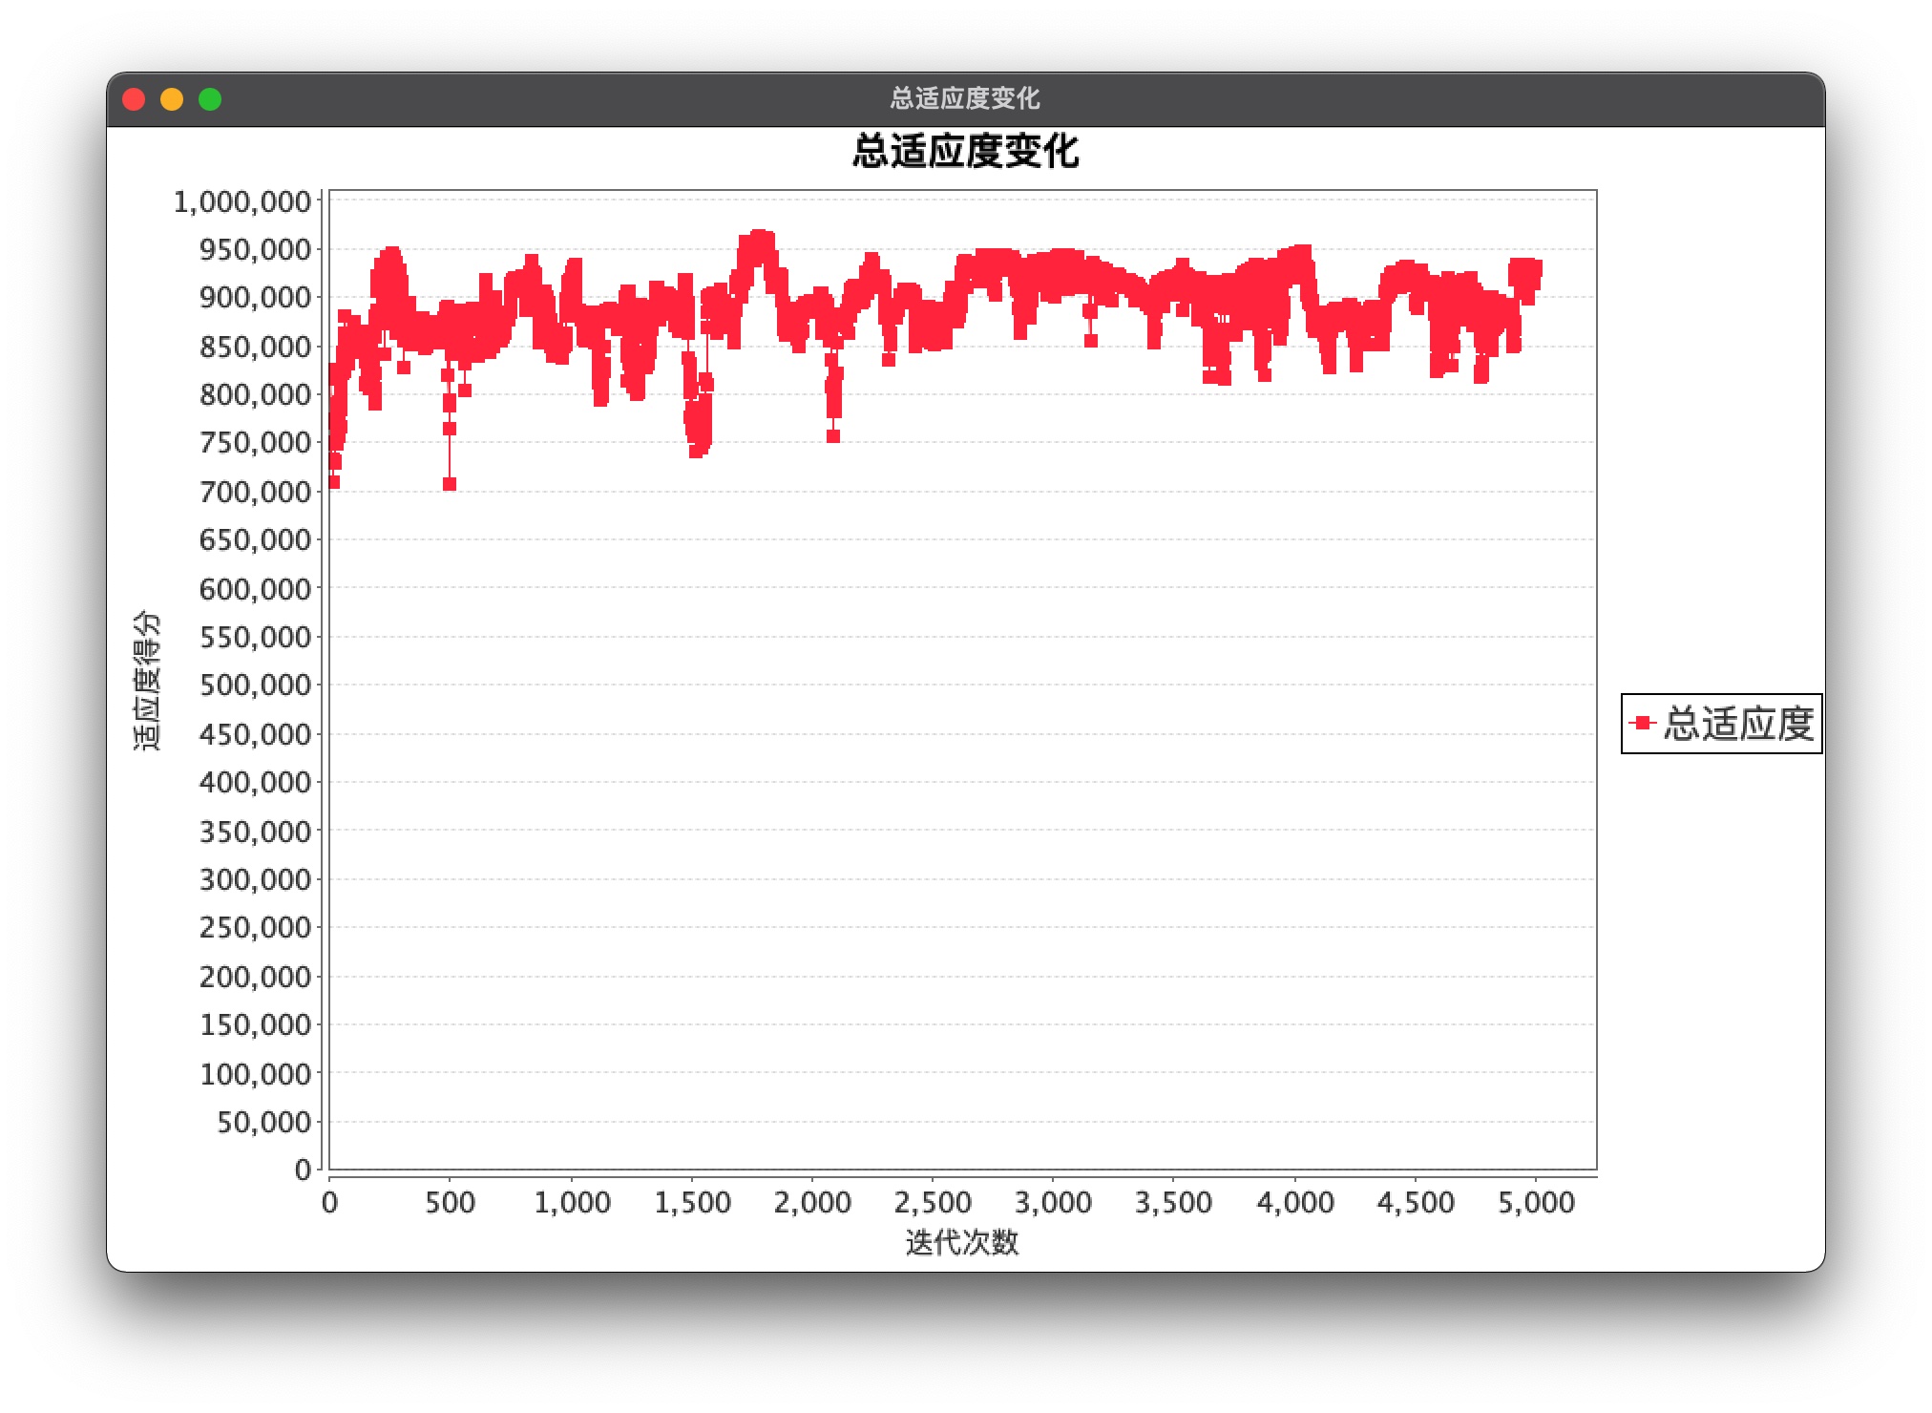1932x1413 pixels.
Task: Click y-axis tick label 50,000
Action: point(264,1122)
